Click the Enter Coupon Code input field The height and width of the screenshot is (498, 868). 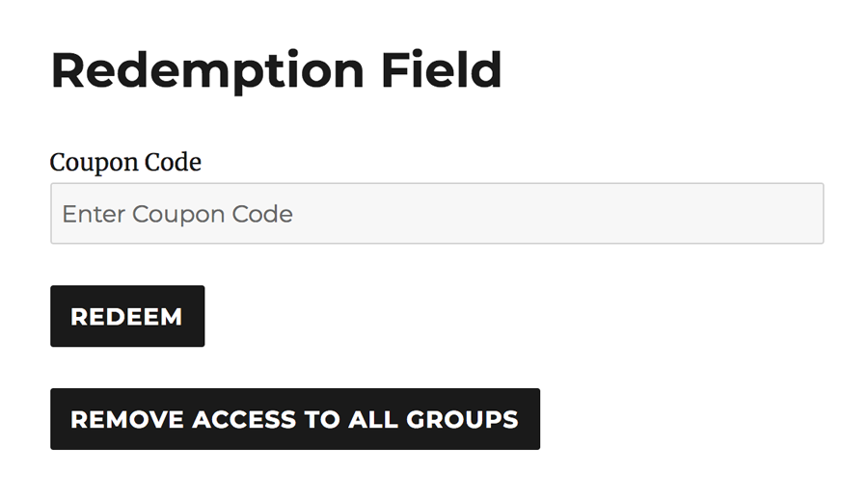click(x=436, y=213)
